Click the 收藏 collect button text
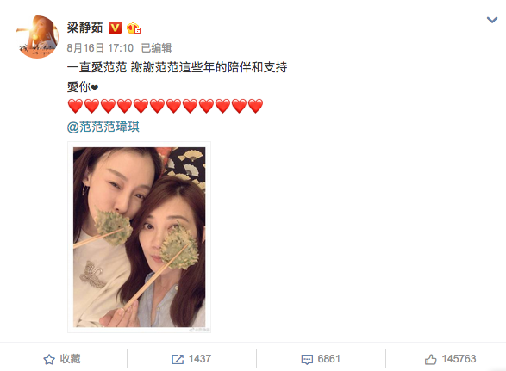Image resolution: width=506 pixels, height=371 pixels. click(x=70, y=359)
